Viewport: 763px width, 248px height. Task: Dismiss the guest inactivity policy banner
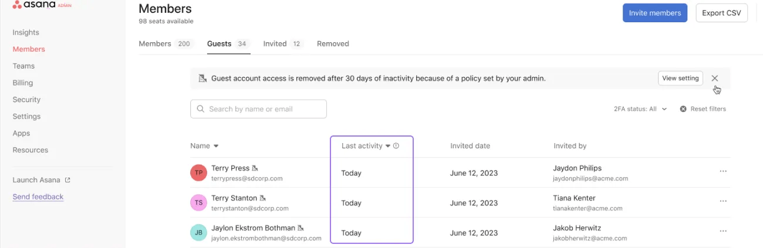[714, 79]
